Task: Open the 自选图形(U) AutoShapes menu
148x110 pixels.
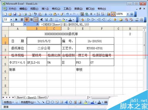Action: point(28,102)
